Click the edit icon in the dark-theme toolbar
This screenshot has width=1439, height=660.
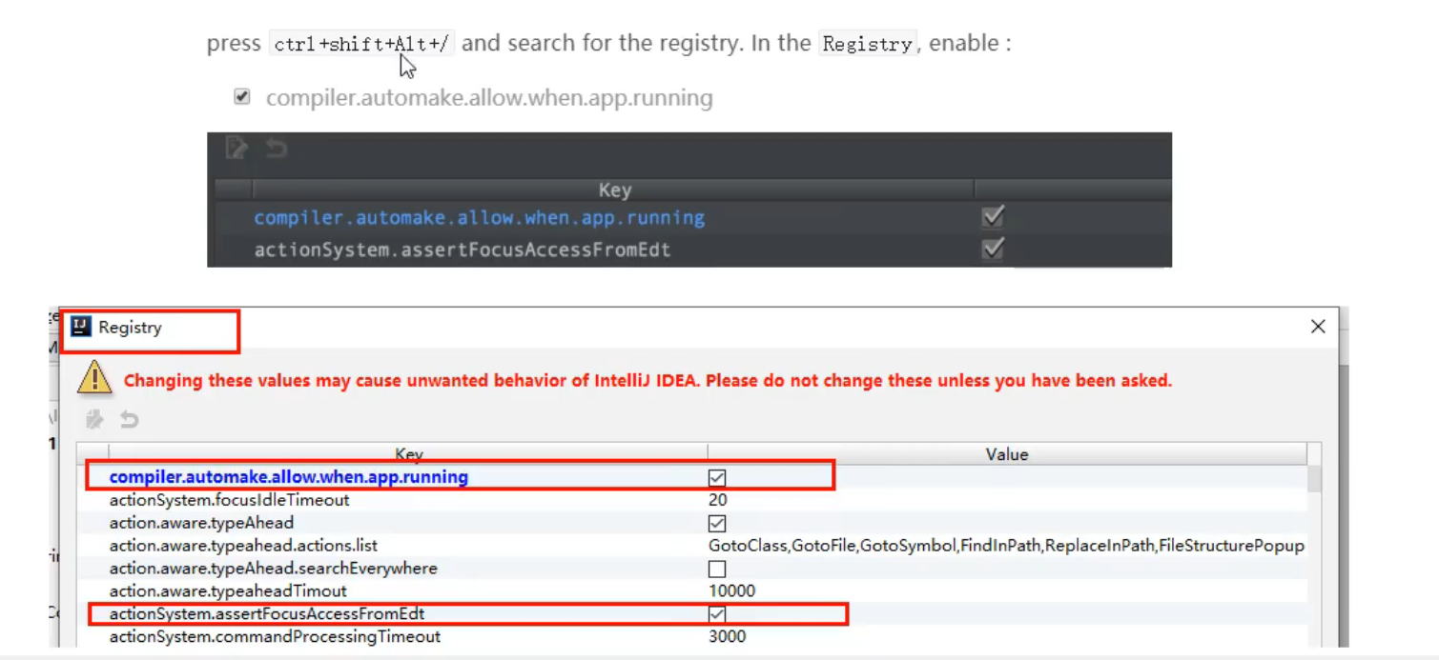click(236, 148)
